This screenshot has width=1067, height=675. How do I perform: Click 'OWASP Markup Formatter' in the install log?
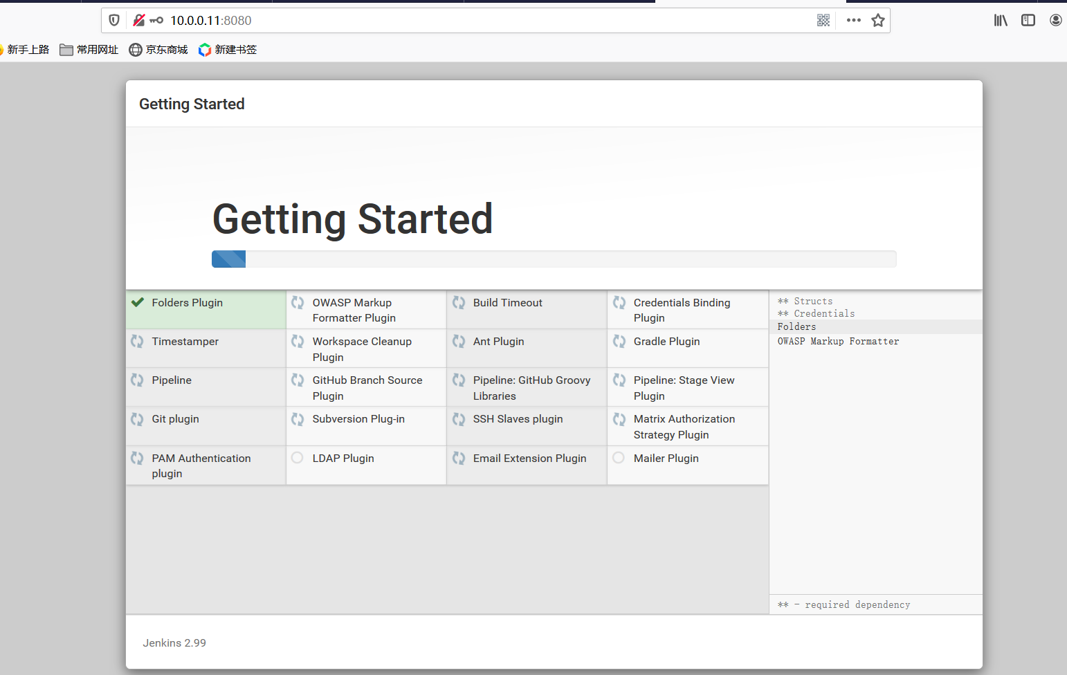(x=838, y=342)
